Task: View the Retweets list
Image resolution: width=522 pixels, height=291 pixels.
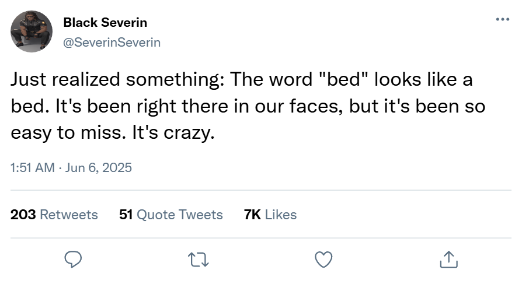Action: [x=69, y=215]
